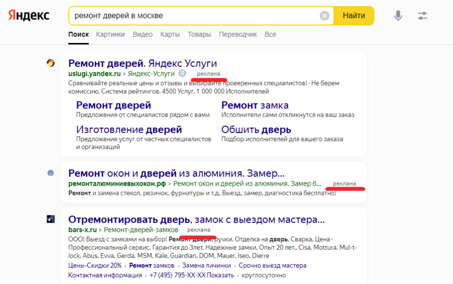Click the text 'Подбор исполнителей для вашего заказа'
Screen dimensions: 453x284
[x=282, y=139]
